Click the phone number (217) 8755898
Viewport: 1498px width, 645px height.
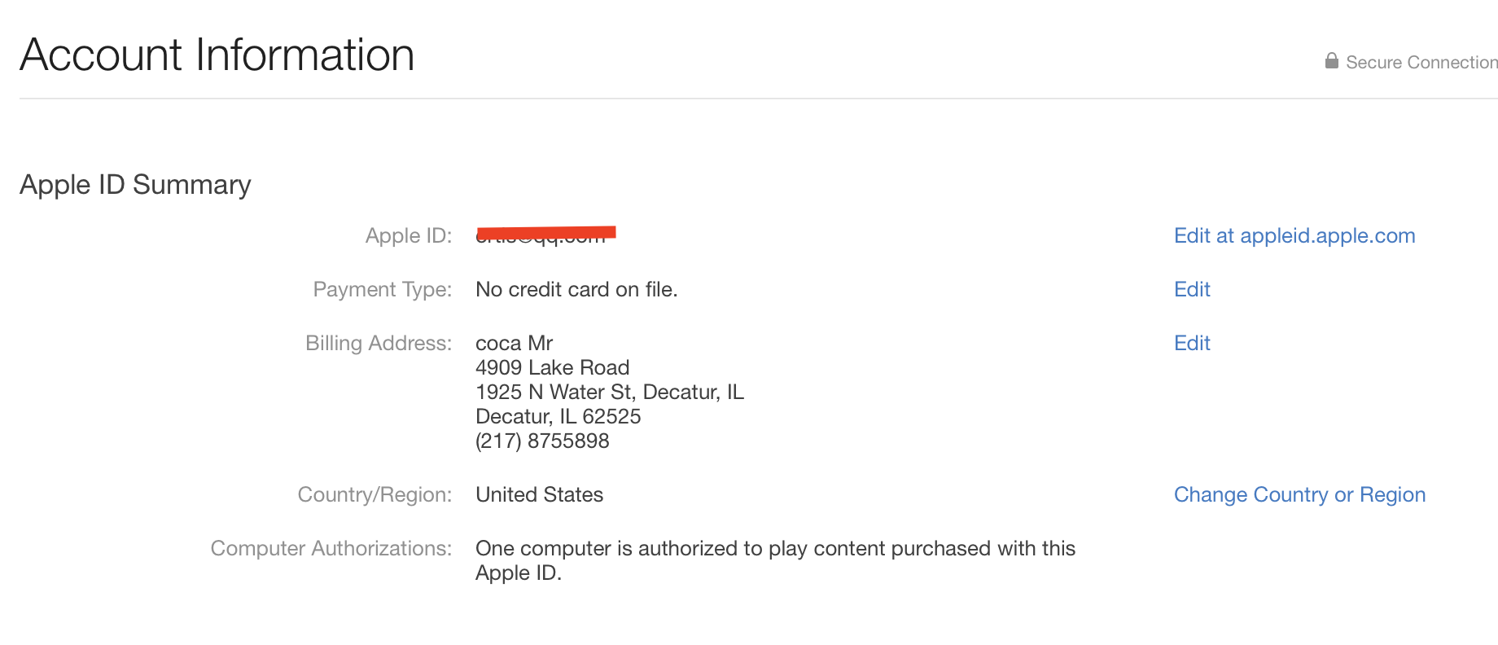tap(542, 441)
